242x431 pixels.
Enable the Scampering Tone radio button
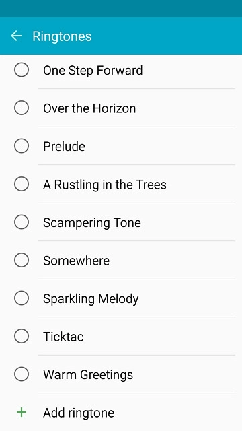(22, 222)
